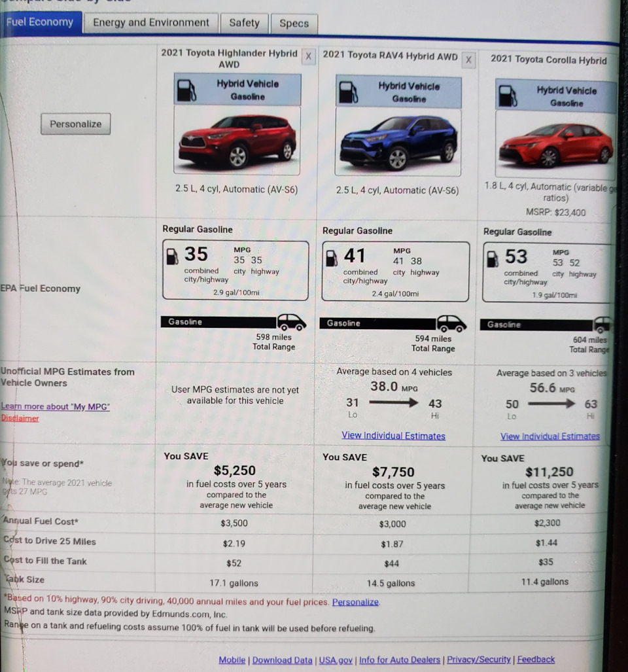Click the Highlander Gasoline range bar

tap(218, 322)
